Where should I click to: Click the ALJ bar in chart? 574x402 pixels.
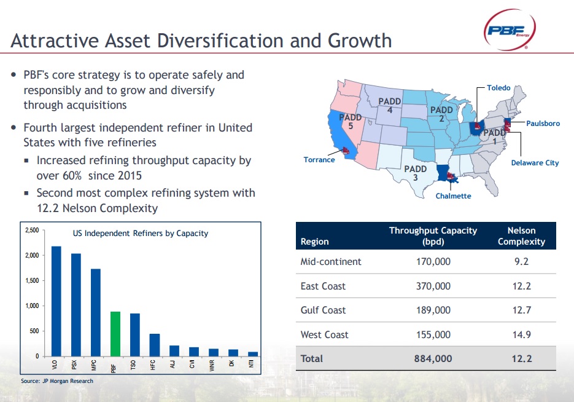174,351
